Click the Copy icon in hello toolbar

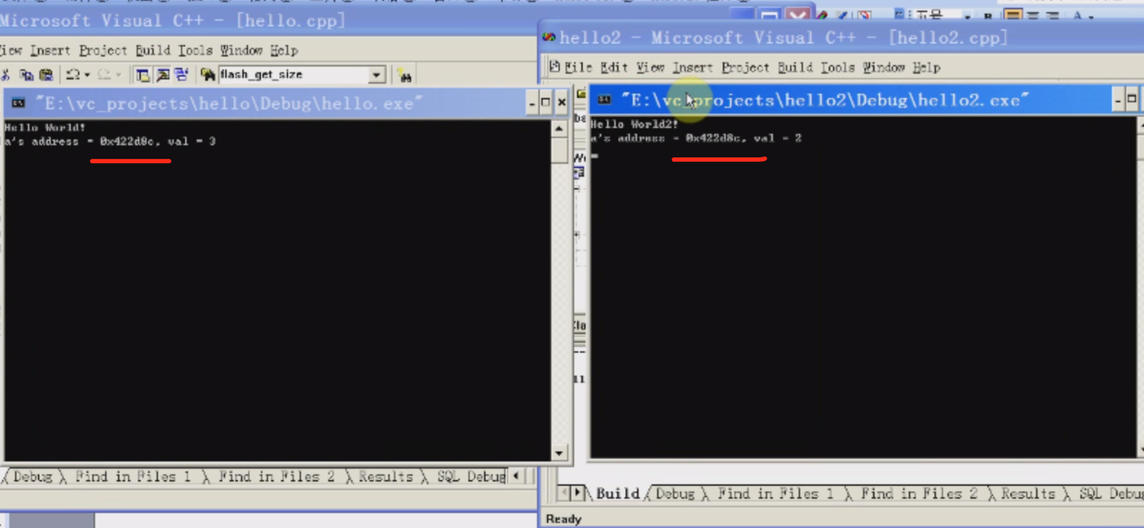click(26, 74)
